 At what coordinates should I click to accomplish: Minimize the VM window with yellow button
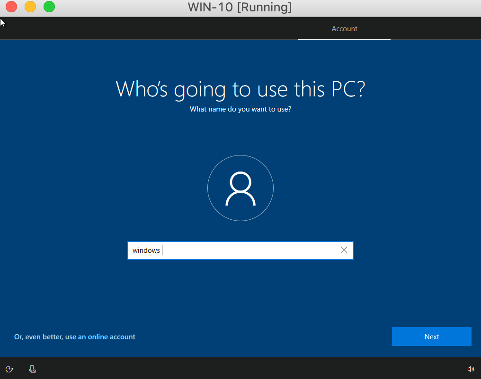pyautogui.click(x=30, y=7)
